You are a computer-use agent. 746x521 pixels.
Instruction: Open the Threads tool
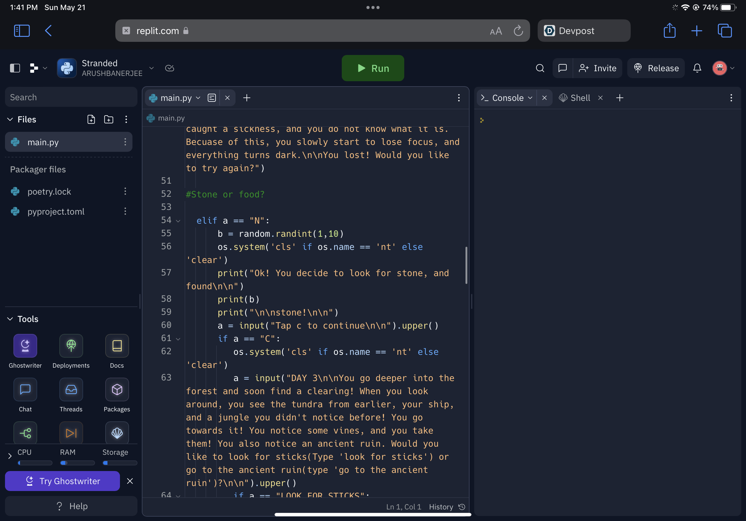71,390
